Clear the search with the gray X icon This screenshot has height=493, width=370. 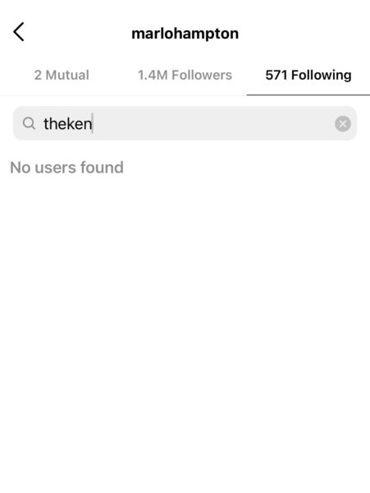point(343,123)
